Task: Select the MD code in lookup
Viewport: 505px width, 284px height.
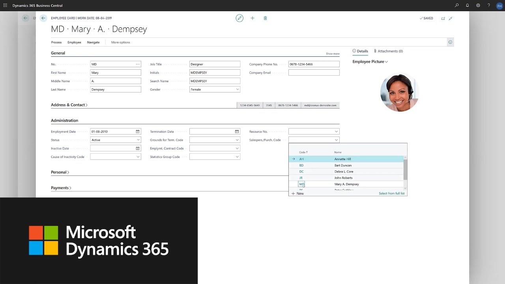Action: pos(302,184)
